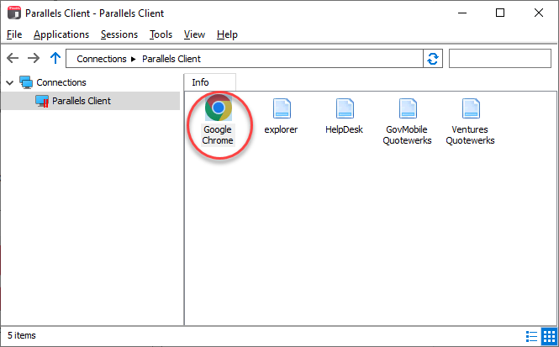Image resolution: width=559 pixels, height=347 pixels.
Task: Maximize the Parallels Client window
Action: (500, 13)
